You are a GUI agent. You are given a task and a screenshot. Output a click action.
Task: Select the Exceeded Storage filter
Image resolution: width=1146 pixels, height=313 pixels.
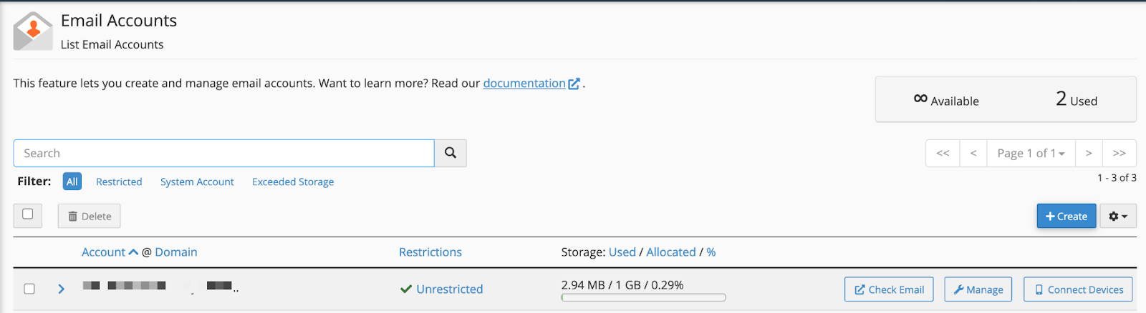[x=293, y=182]
